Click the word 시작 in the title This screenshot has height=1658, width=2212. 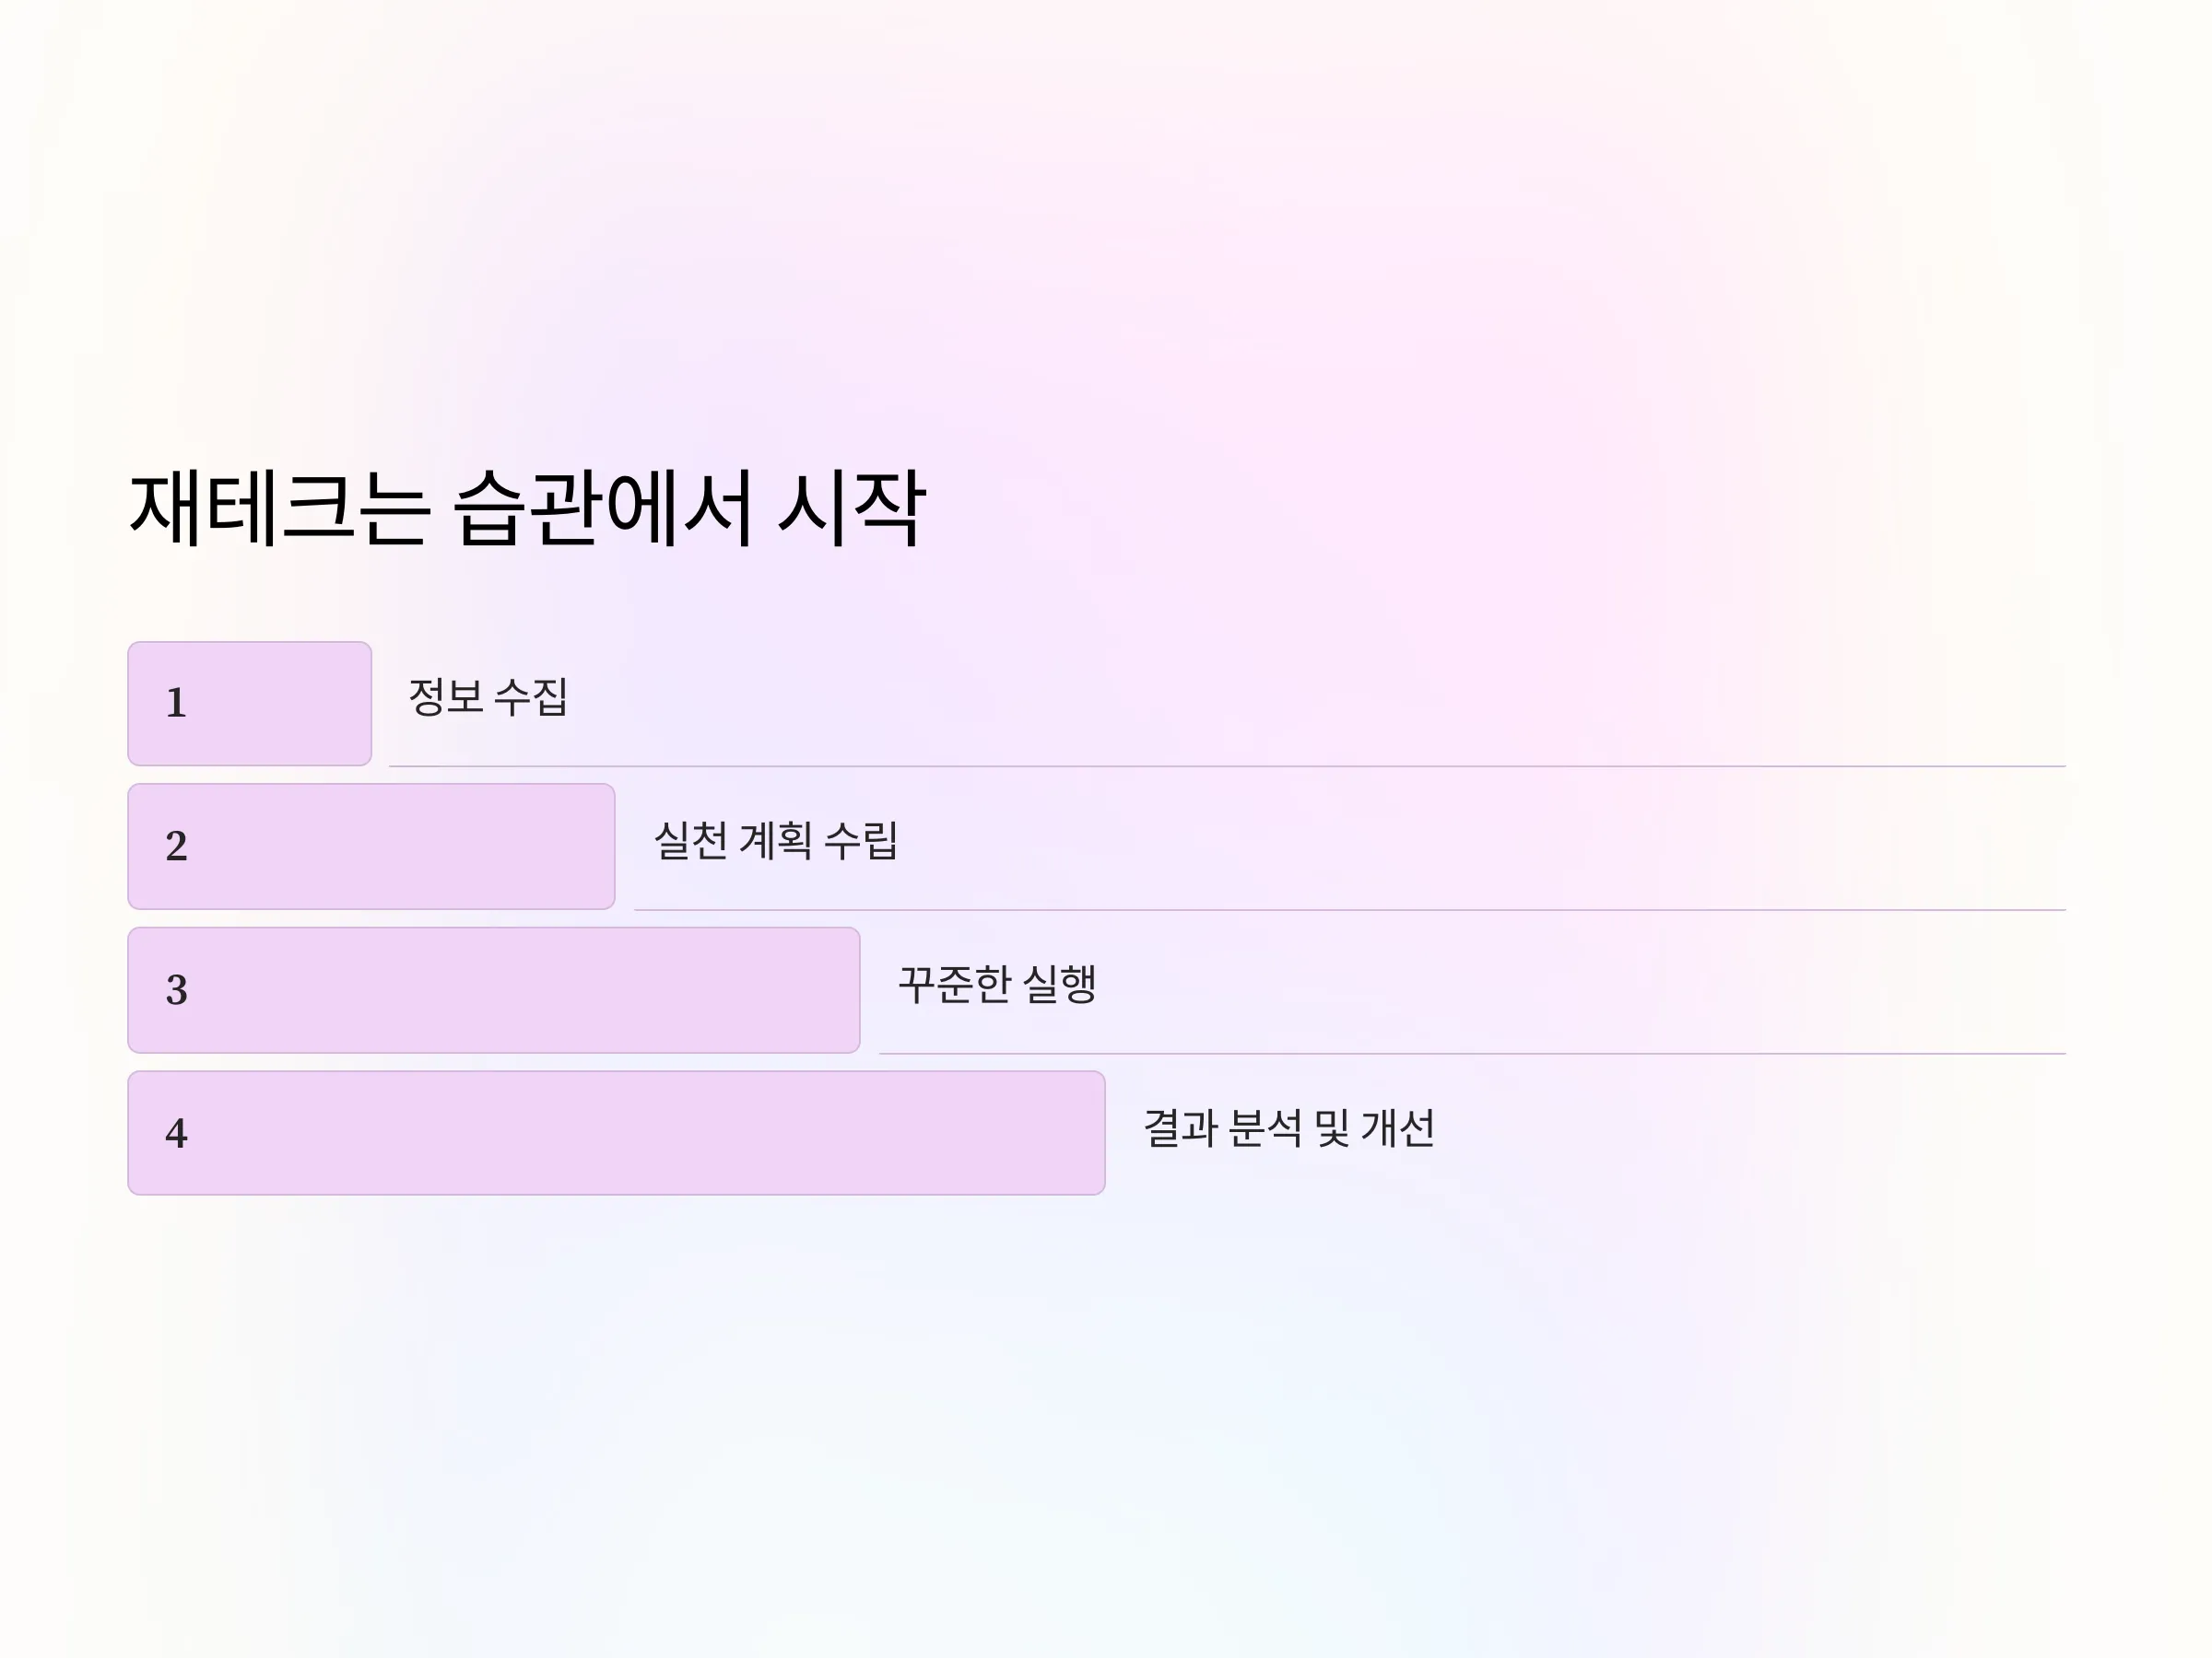click(852, 508)
